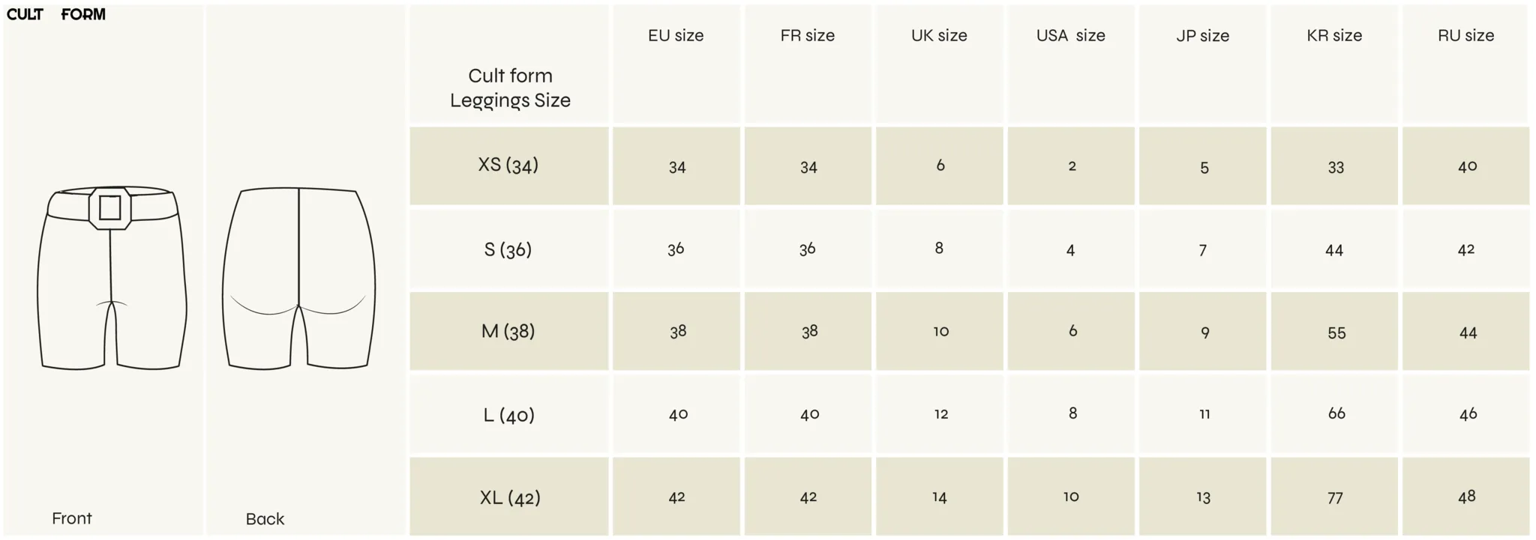The height and width of the screenshot is (540, 1536).
Task: Choose the M (38) size row label
Action: pyautogui.click(x=508, y=331)
